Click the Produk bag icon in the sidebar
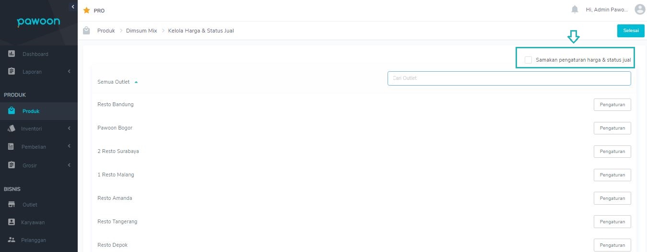 (12, 111)
